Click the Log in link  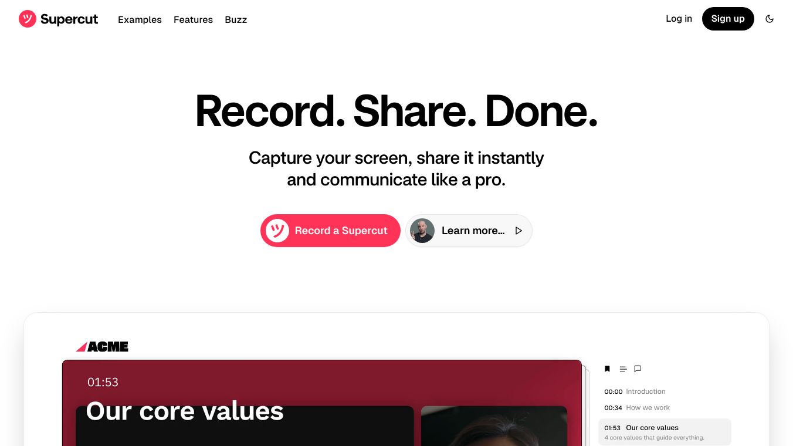pos(679,19)
